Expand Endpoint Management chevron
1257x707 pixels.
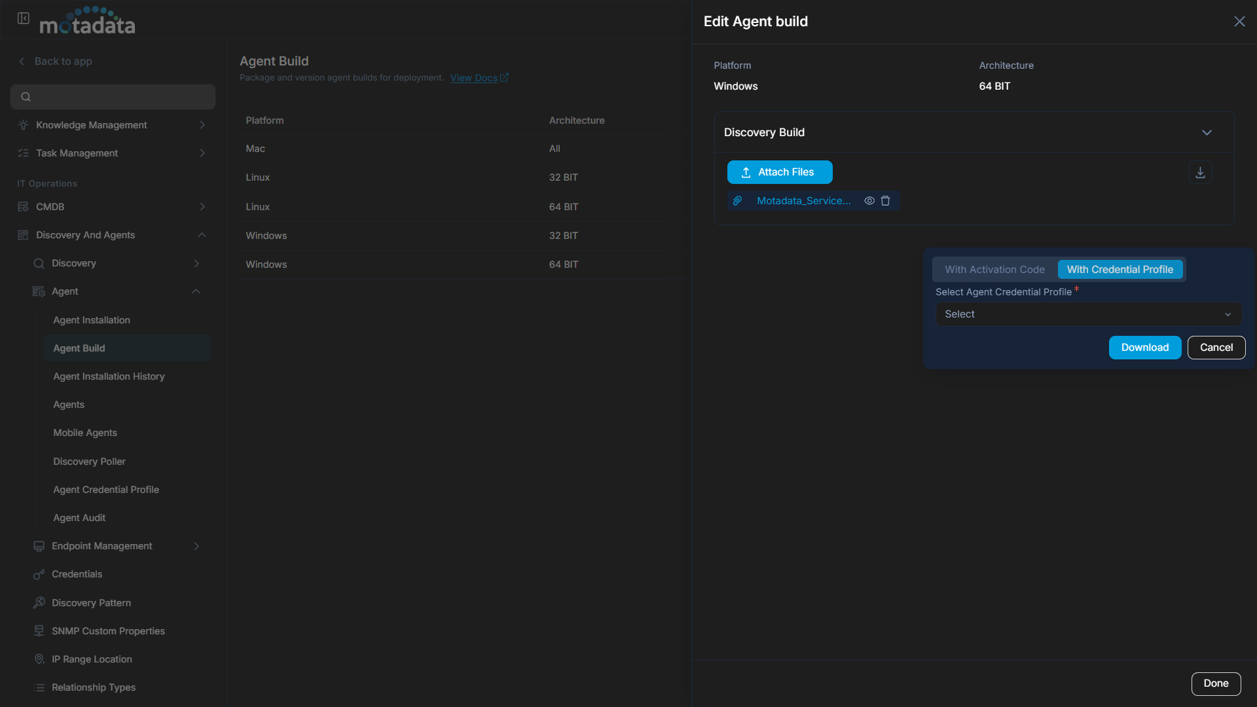196,546
